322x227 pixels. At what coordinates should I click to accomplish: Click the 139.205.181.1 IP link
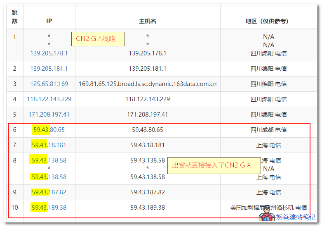(49, 69)
